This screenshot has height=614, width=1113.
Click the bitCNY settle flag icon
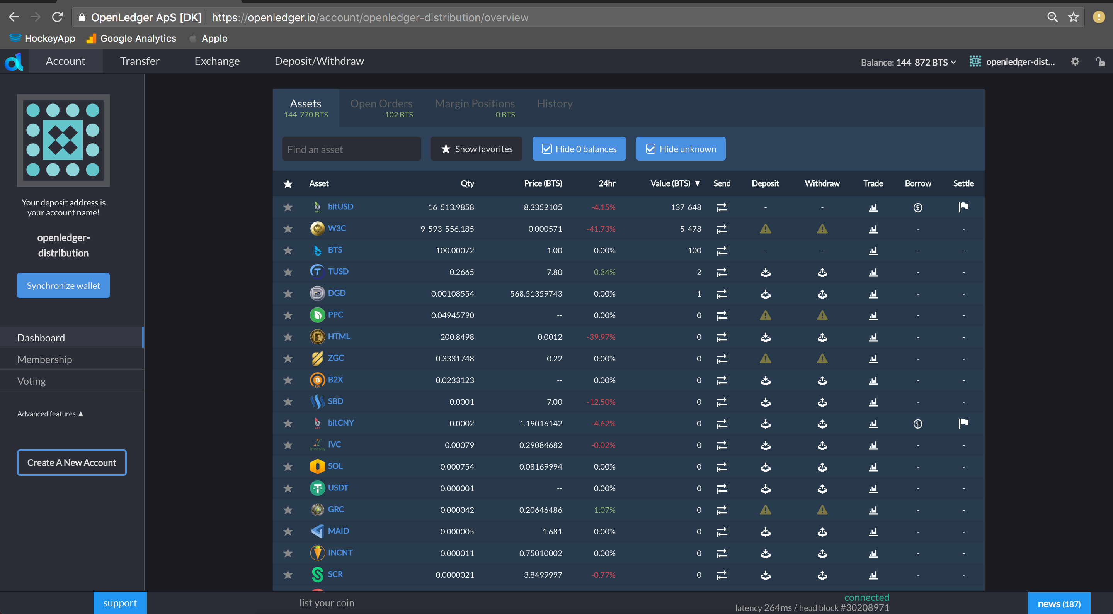(x=963, y=424)
